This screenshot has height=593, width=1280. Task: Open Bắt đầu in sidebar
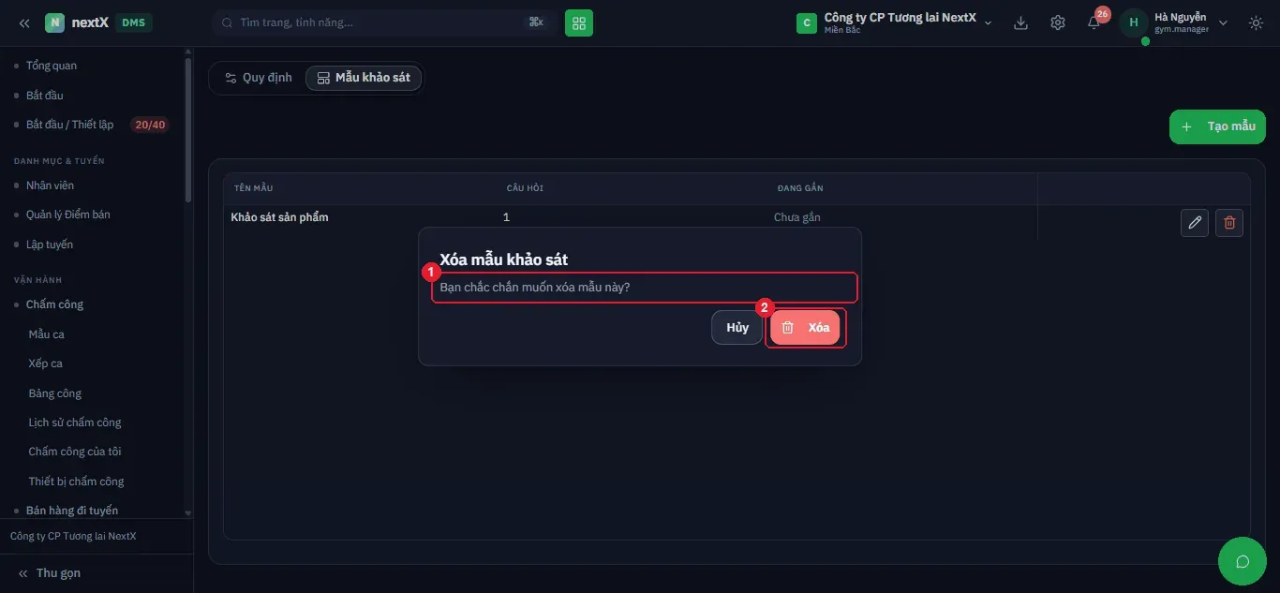pos(45,96)
